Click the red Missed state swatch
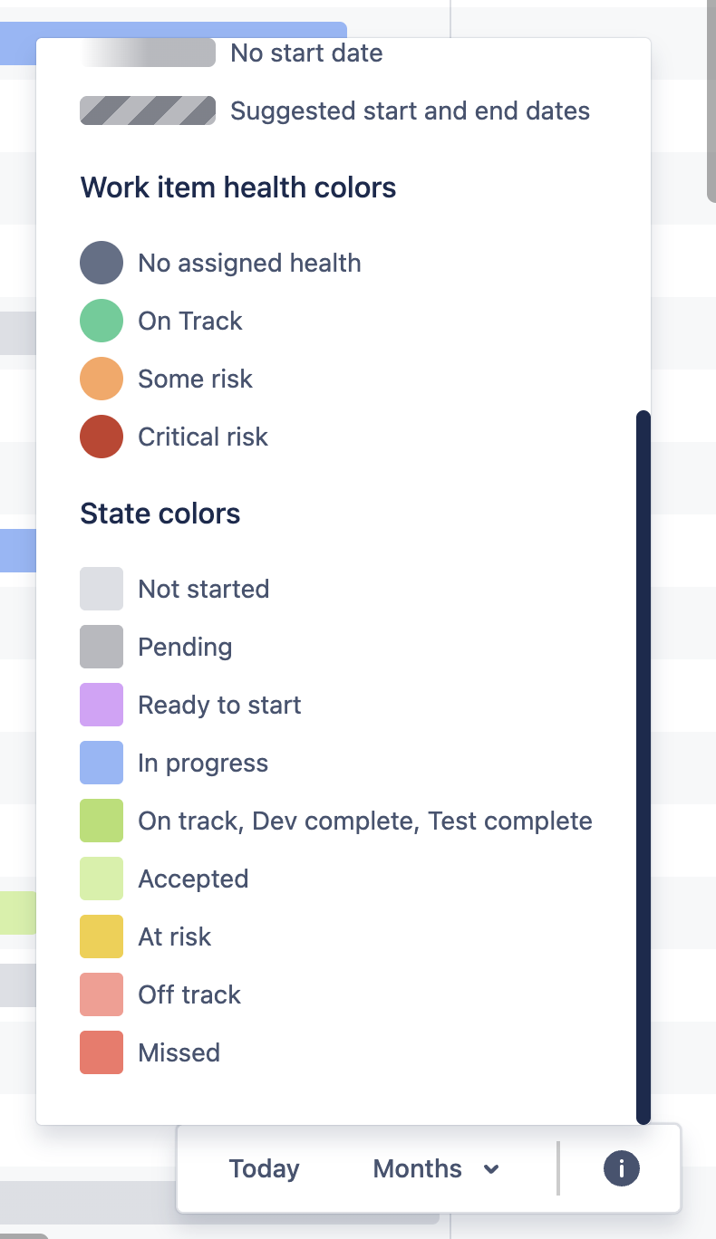 [x=102, y=1052]
